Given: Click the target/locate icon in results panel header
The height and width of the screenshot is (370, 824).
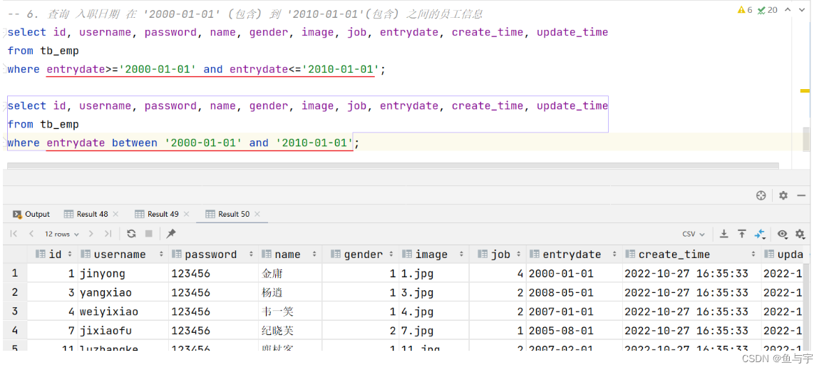Looking at the screenshot, I should tap(761, 195).
